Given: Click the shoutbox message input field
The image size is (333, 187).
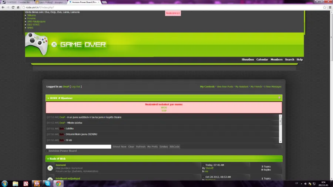Looking at the screenshot, I should click(x=78, y=146).
